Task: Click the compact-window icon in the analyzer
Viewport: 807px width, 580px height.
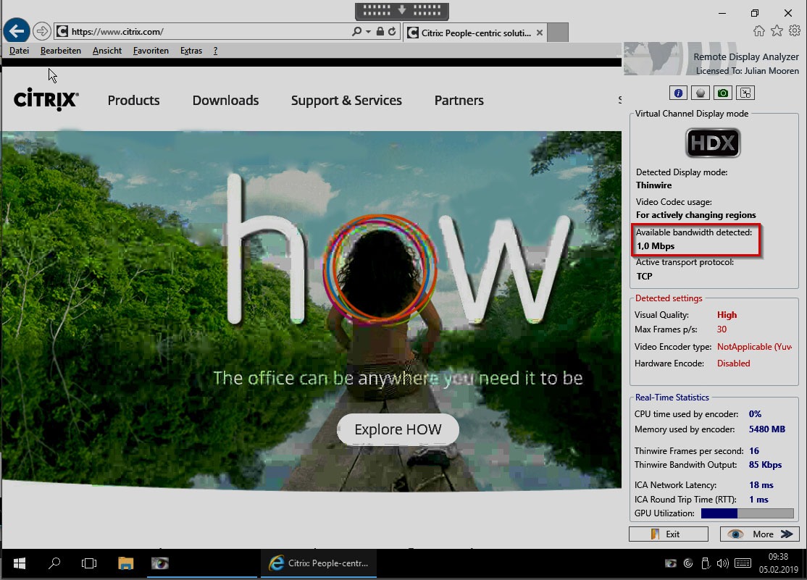Action: click(x=745, y=93)
